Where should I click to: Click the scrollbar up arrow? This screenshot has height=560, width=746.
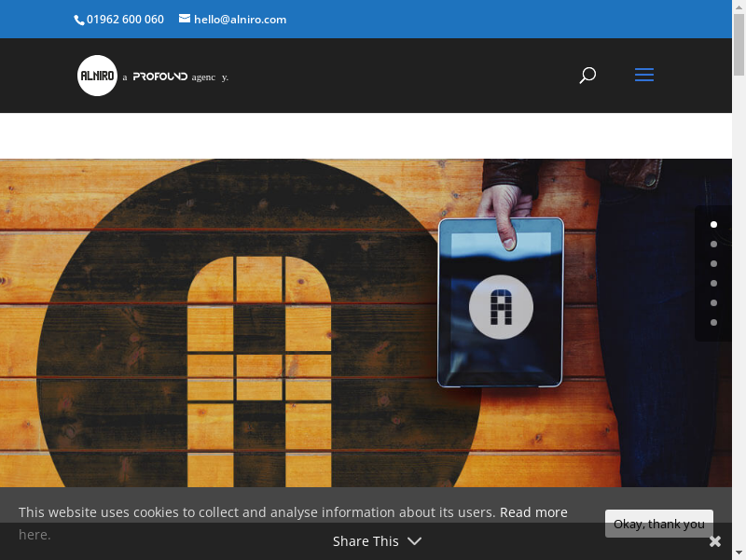coord(739,7)
